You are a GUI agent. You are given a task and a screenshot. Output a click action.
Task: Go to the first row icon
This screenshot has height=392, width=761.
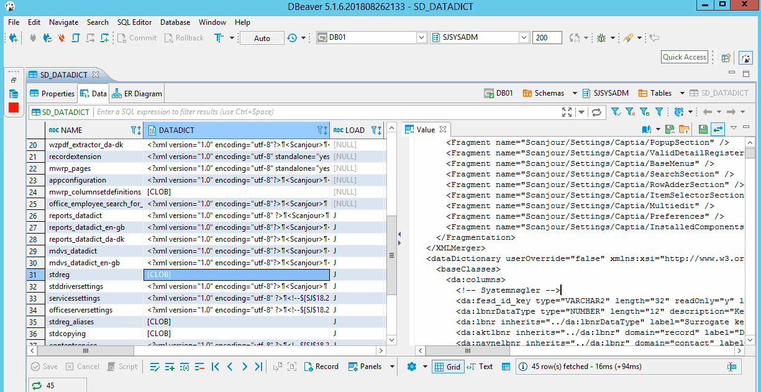(216, 367)
